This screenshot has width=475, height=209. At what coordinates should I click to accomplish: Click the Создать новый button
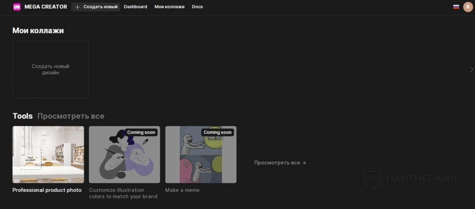pos(96,7)
